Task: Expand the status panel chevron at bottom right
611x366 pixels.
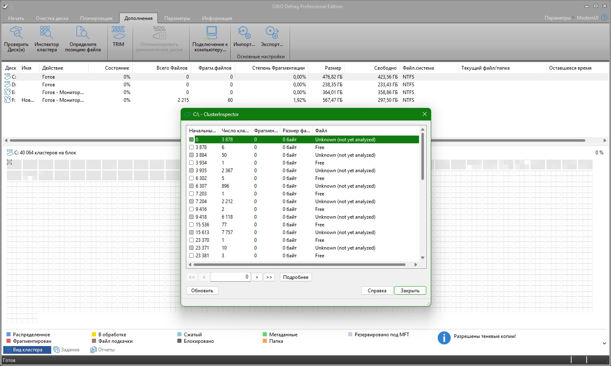Action: pyautogui.click(x=604, y=343)
